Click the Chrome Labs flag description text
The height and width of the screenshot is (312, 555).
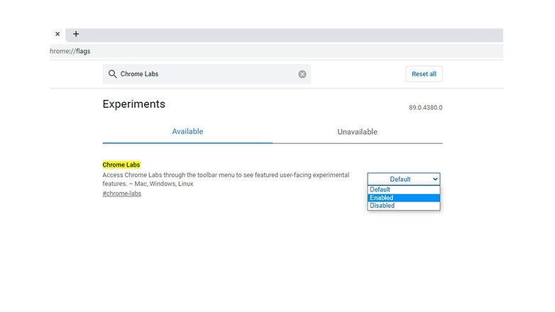click(x=226, y=179)
